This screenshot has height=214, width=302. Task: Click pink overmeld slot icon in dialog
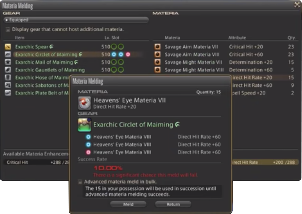(88, 152)
